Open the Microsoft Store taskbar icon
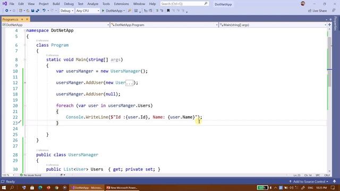This screenshot has width=340, height=191. (x=32, y=187)
